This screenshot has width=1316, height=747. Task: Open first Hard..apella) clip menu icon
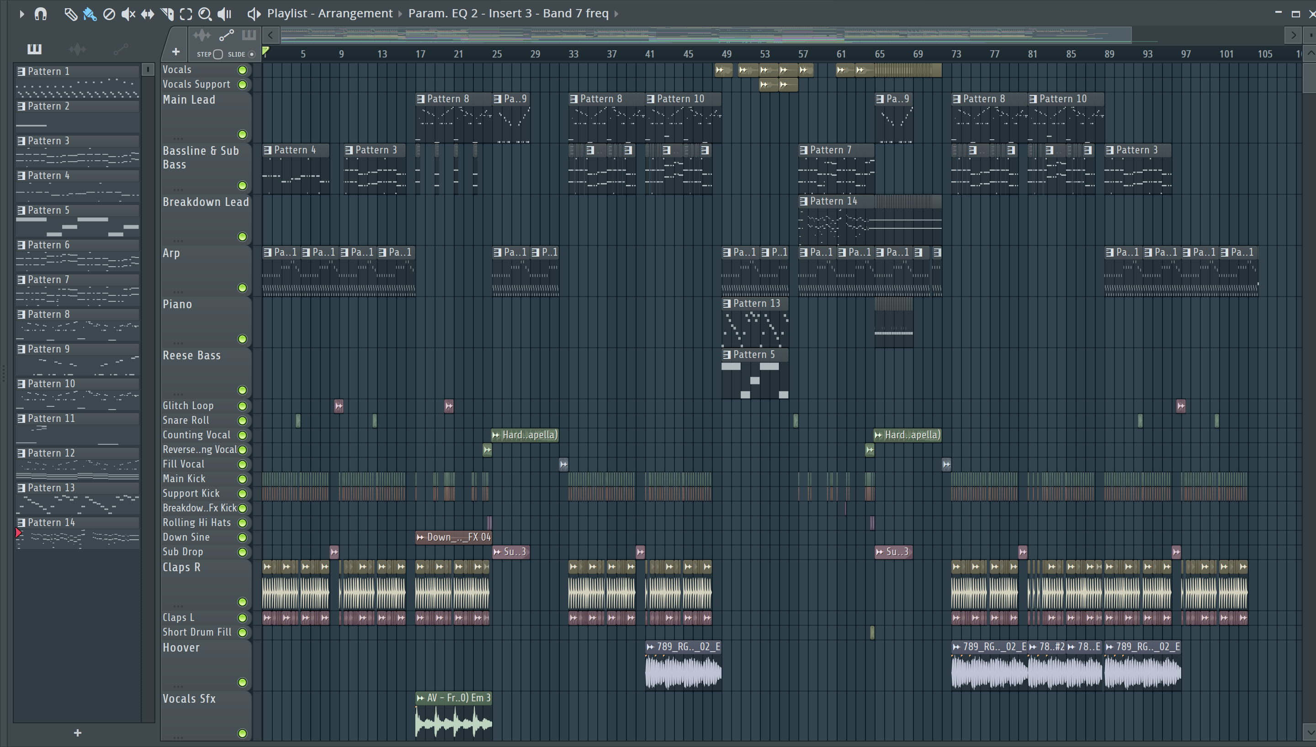tap(496, 435)
